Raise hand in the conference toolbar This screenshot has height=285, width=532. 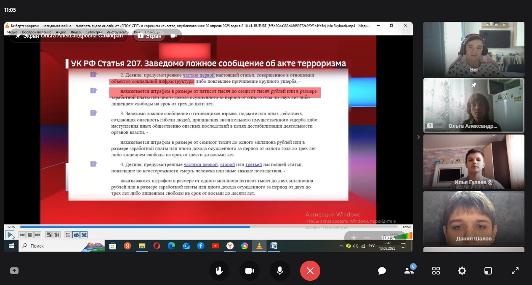[x=219, y=271]
